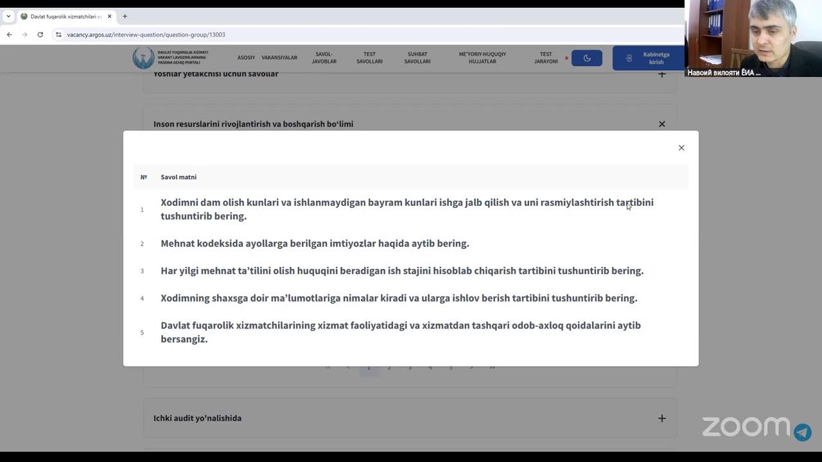The image size is (822, 462).
Task: Open TEST SAVOLLARI in the navigation
Action: [370, 58]
